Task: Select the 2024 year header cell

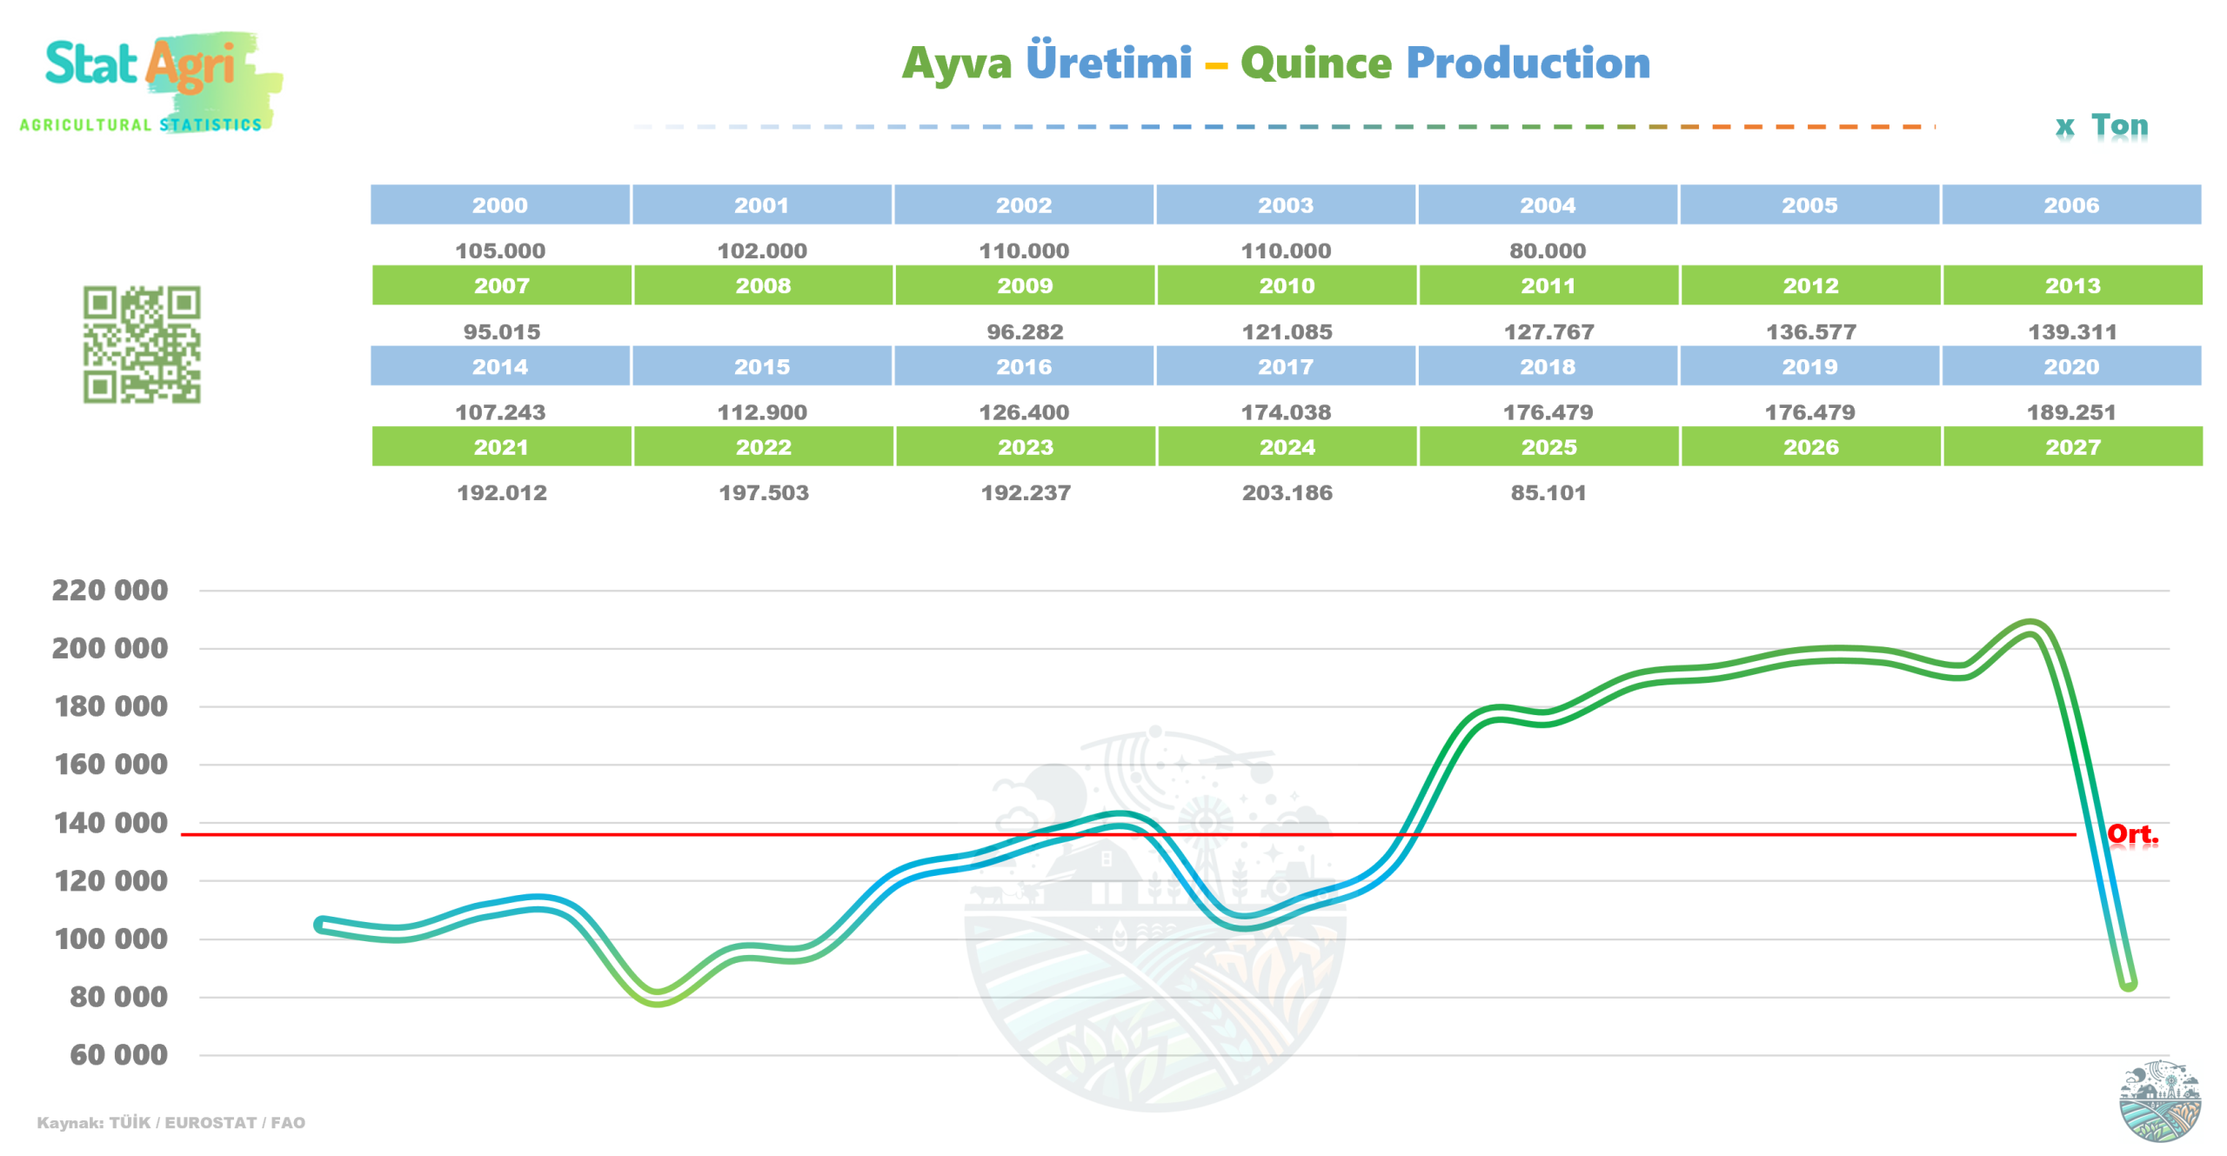Action: point(1287,446)
